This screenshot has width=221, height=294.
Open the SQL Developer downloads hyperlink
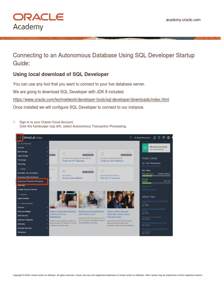click(x=91, y=100)
